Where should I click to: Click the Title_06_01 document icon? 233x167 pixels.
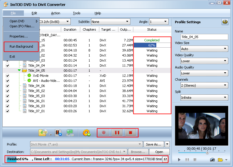coord(25,101)
